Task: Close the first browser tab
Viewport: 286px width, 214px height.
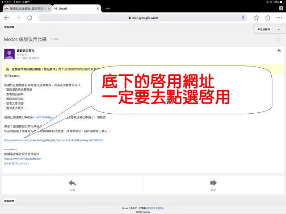Action: 49,8
